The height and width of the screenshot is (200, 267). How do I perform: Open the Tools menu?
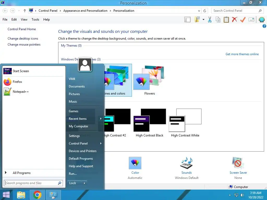(35, 20)
